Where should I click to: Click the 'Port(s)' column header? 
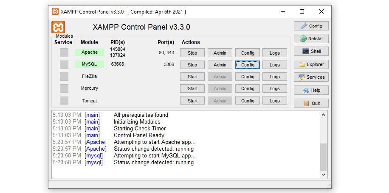tap(166, 42)
